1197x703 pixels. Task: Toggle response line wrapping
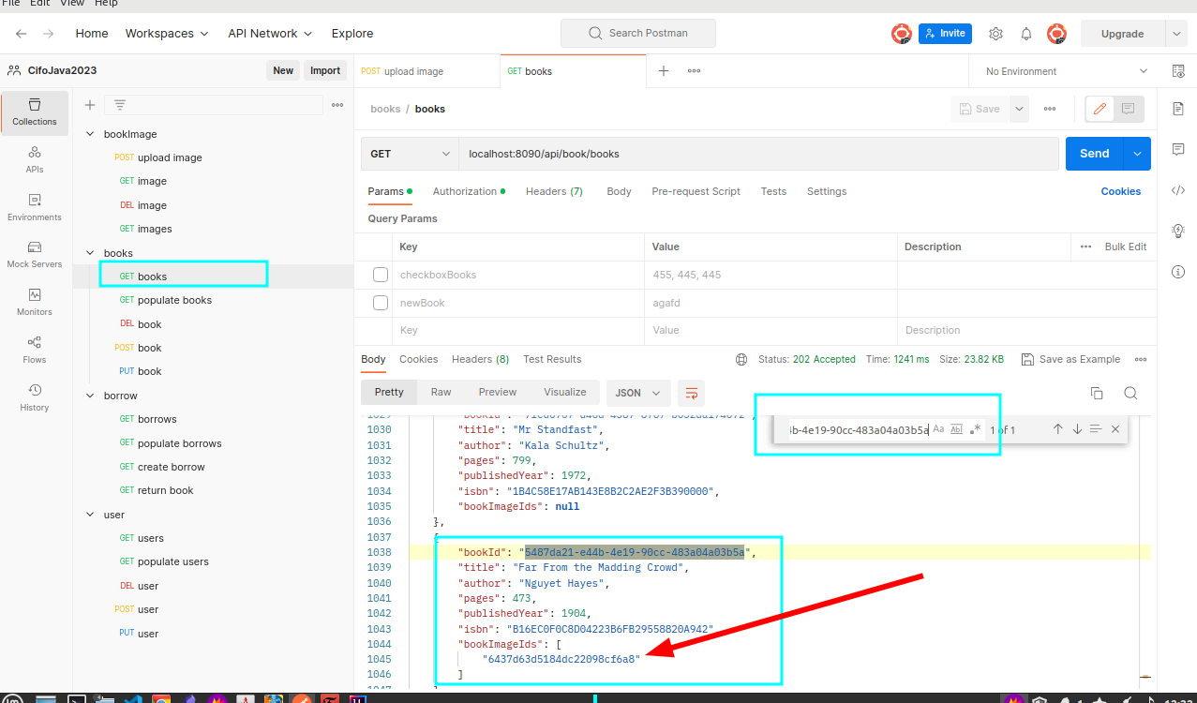pos(692,393)
